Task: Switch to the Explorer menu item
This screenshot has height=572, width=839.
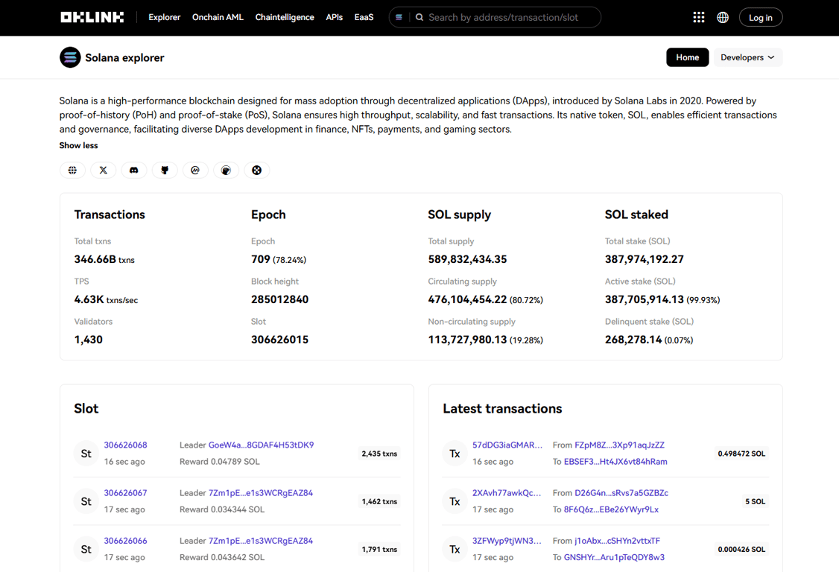Action: [x=164, y=17]
